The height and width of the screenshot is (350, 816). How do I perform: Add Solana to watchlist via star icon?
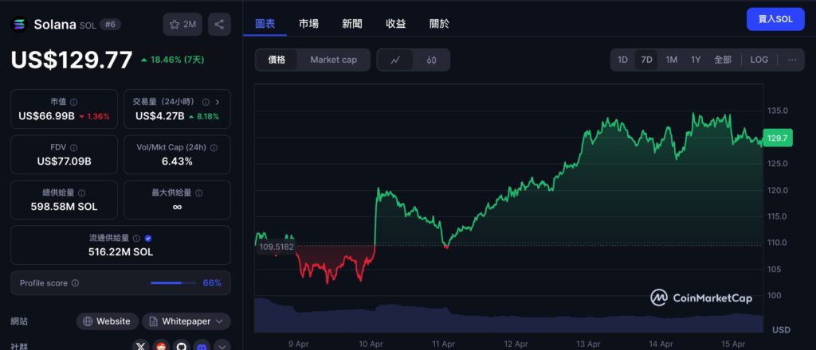click(182, 25)
